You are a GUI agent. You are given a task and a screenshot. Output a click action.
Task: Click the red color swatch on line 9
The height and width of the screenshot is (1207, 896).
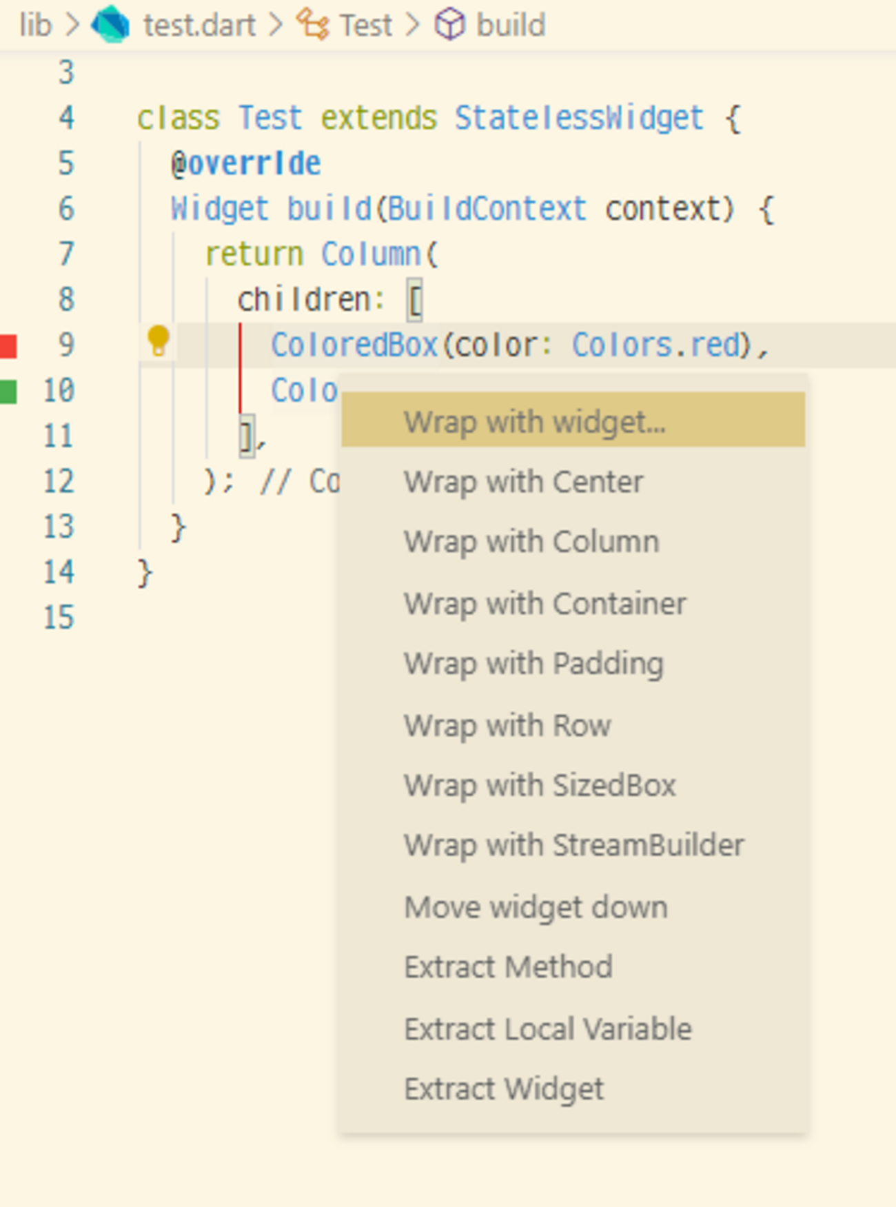click(x=8, y=345)
